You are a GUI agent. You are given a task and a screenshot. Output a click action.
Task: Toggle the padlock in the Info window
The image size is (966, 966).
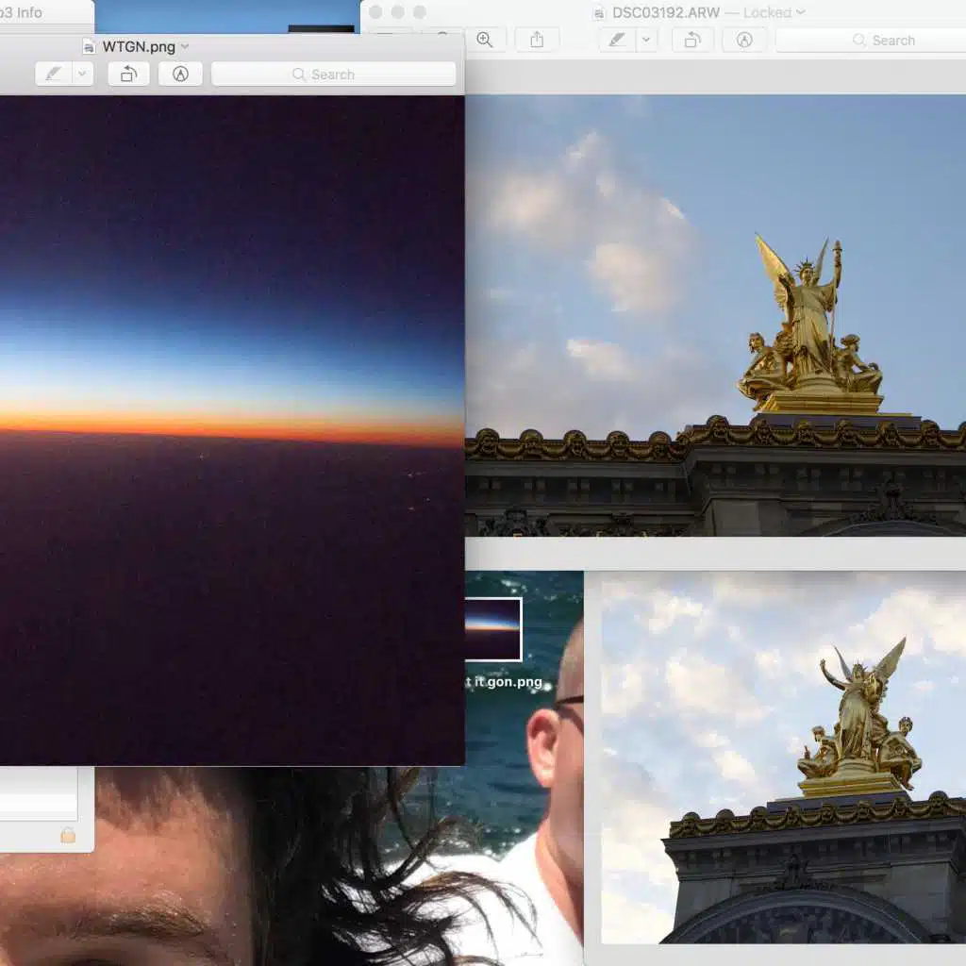pos(68,835)
